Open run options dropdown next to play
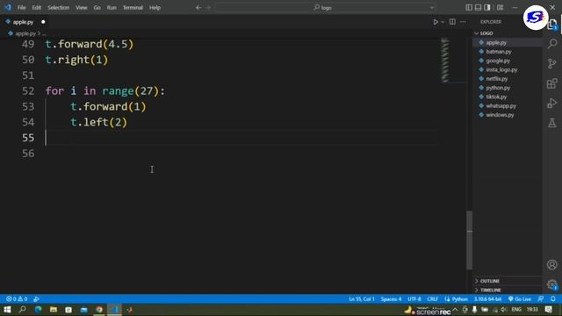The height and width of the screenshot is (316, 562). [443, 22]
